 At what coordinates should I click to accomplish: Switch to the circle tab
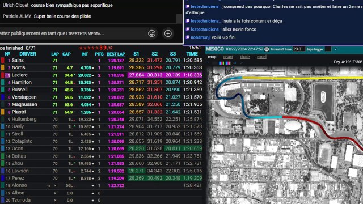pyautogui.click(x=244, y=57)
